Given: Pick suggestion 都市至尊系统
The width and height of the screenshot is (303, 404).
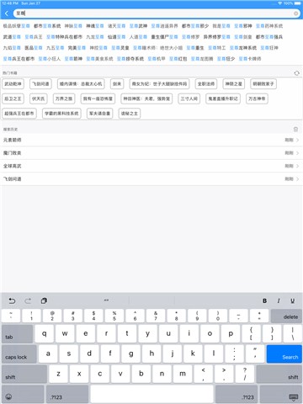Looking at the screenshot, I should pyautogui.click(x=47, y=26).
